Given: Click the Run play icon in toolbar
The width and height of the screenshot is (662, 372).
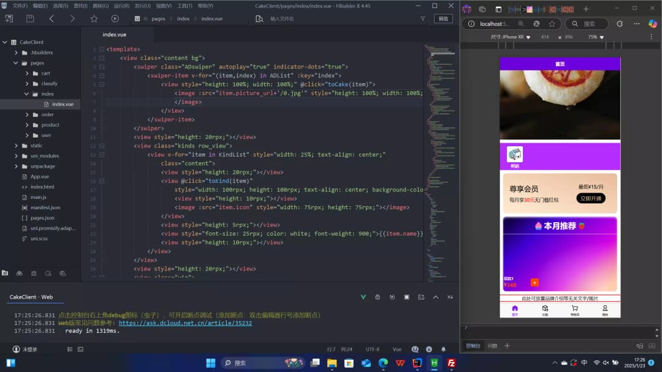Looking at the screenshot, I should (115, 19).
